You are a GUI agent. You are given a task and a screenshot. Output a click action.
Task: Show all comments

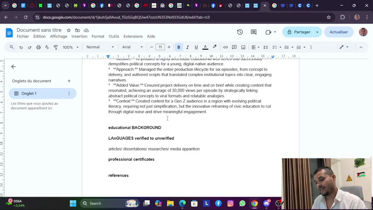point(254,32)
